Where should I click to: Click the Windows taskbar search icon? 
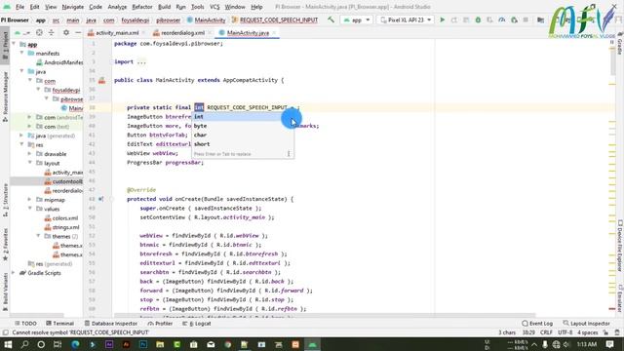tap(24, 344)
